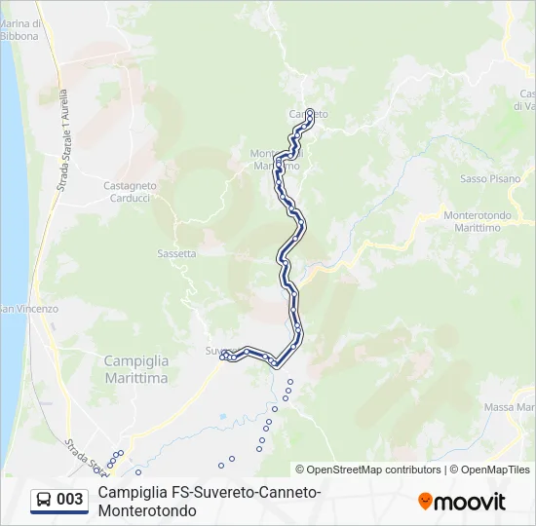Open the OpenMapTiles attribution link
Screen dimensions: 536x526
pos(490,470)
